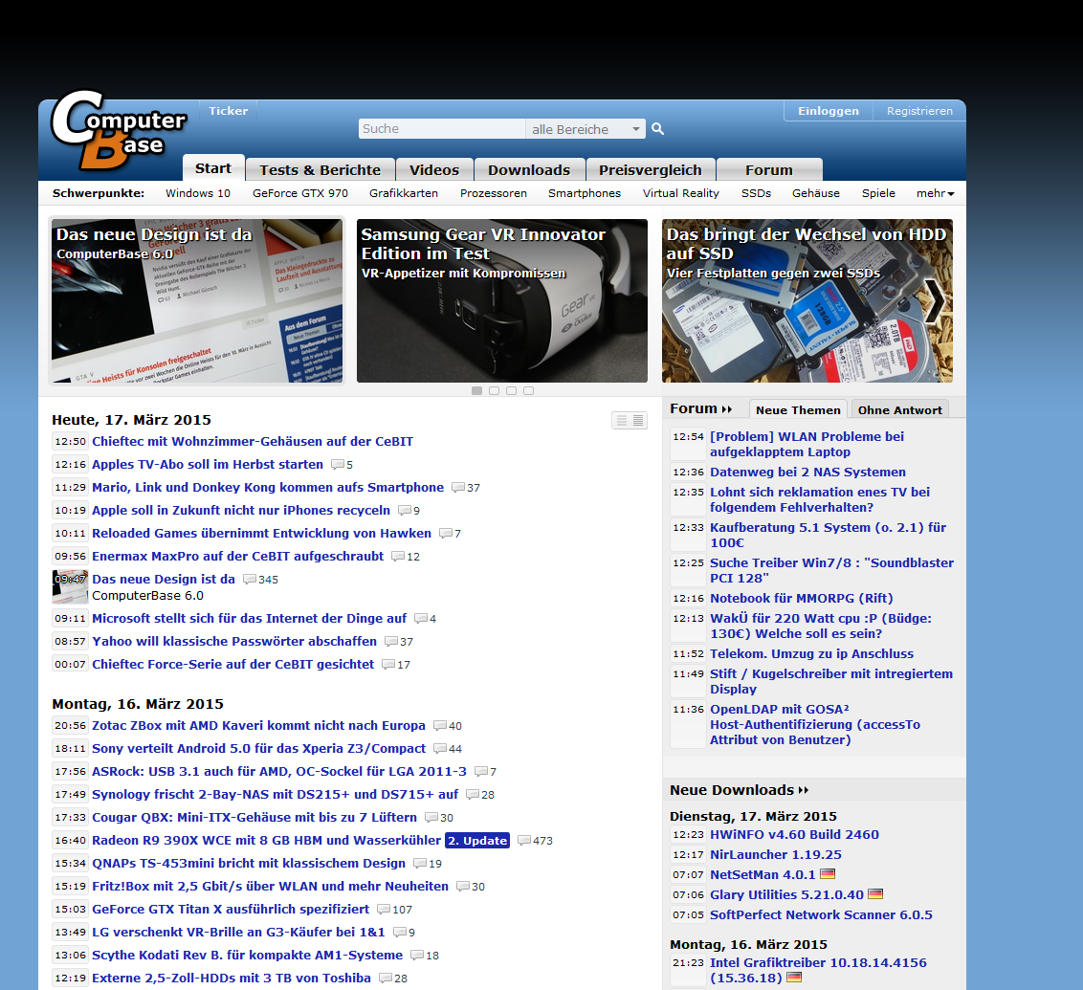
Task: Open the NirLauncher 1.19.25 download
Action: click(x=776, y=854)
